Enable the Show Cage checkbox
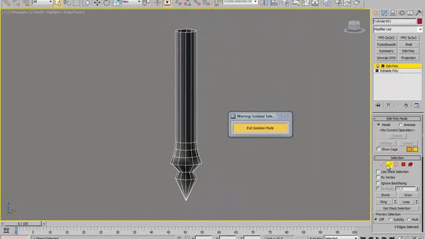Screen dimensions: 425x239 click(x=378, y=149)
